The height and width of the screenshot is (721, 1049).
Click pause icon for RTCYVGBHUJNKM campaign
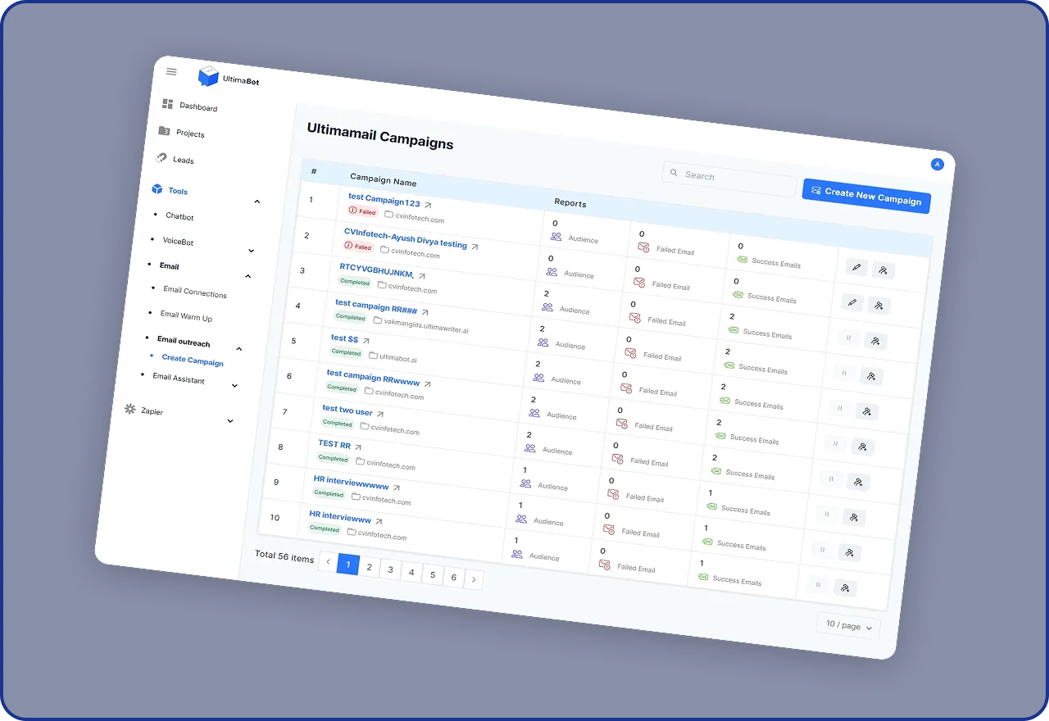(x=847, y=338)
